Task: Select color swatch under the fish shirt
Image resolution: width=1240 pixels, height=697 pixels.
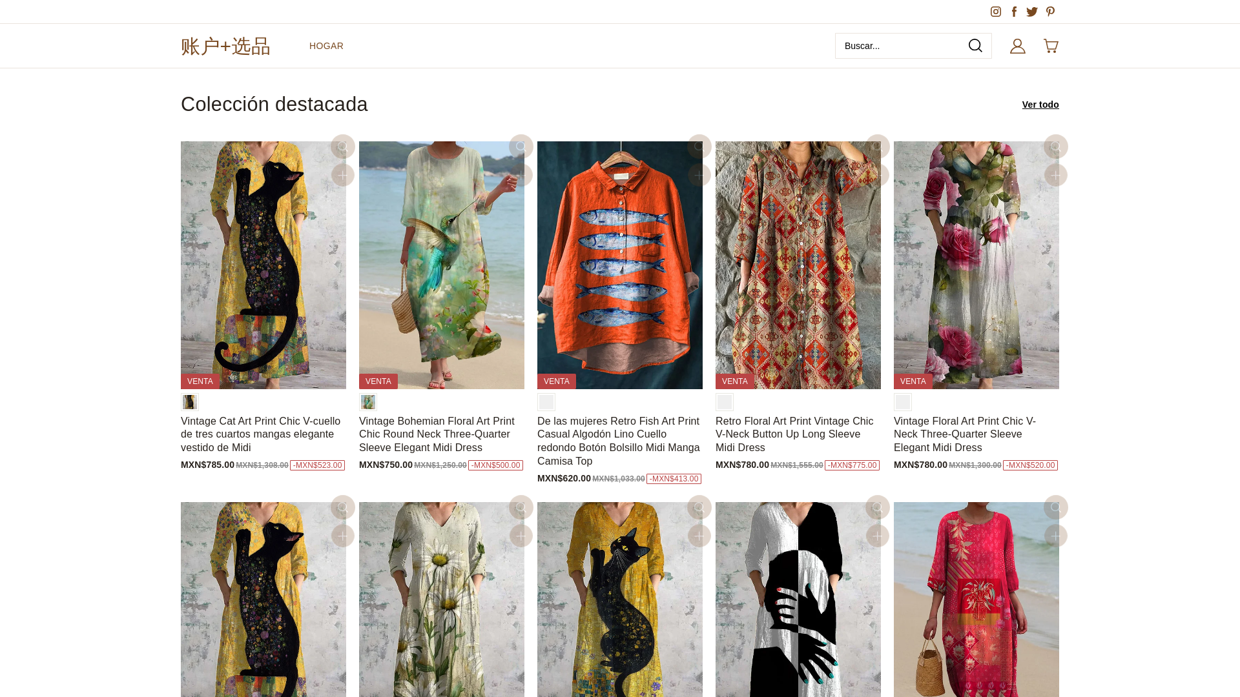Action: pos(546,402)
